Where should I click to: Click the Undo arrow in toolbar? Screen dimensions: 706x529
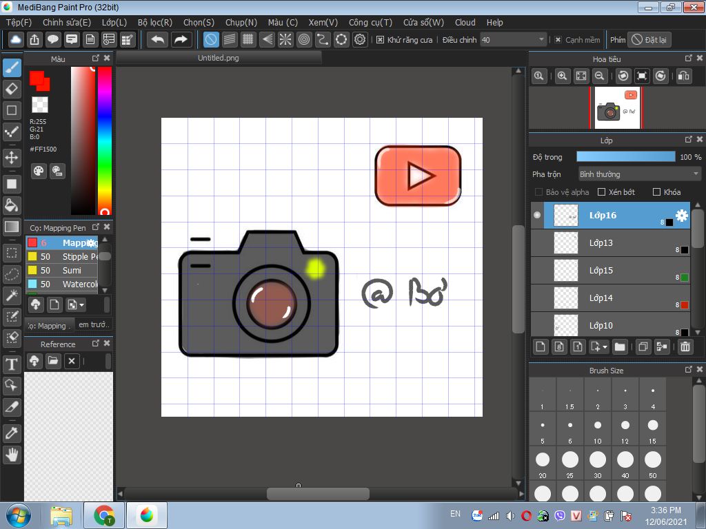tap(158, 39)
